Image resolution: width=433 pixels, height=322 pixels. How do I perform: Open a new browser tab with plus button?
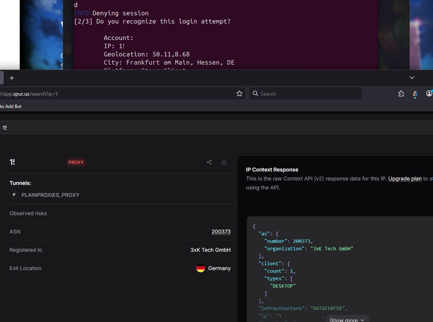coord(12,78)
